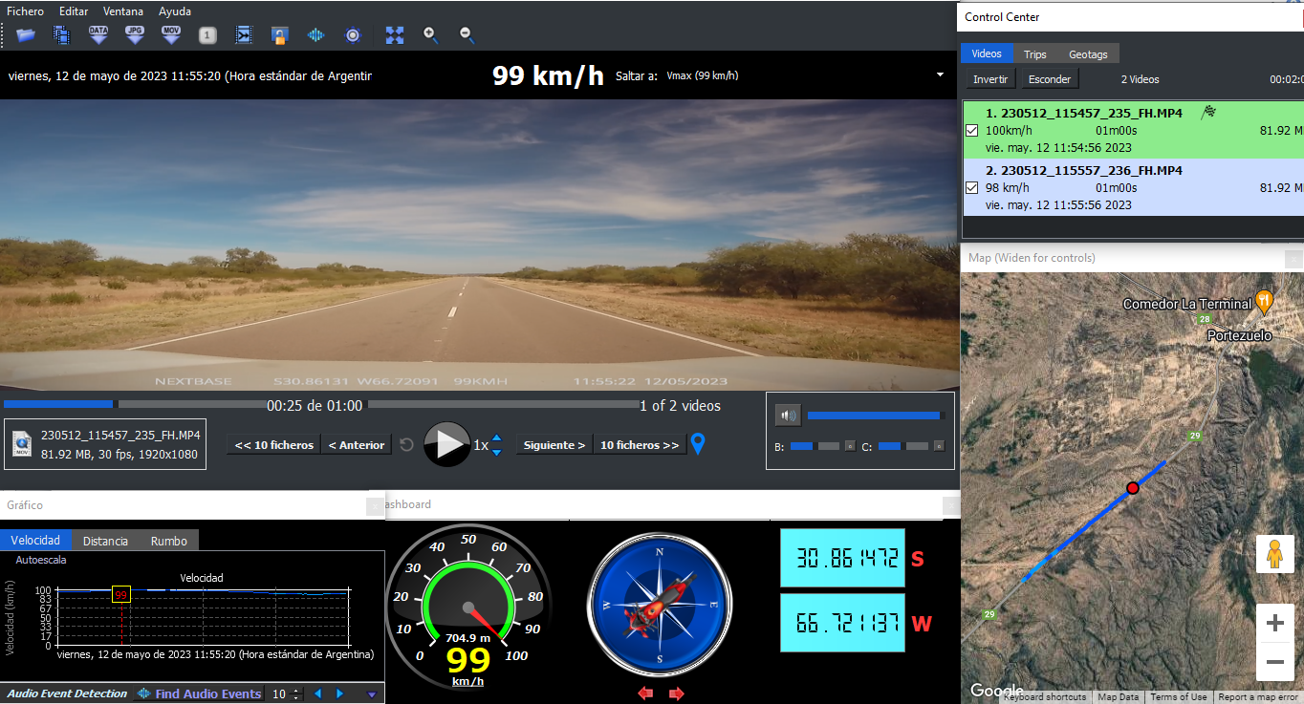Image resolution: width=1304 pixels, height=704 pixels.
Task: Click the volume slider bar
Action: [x=873, y=416]
